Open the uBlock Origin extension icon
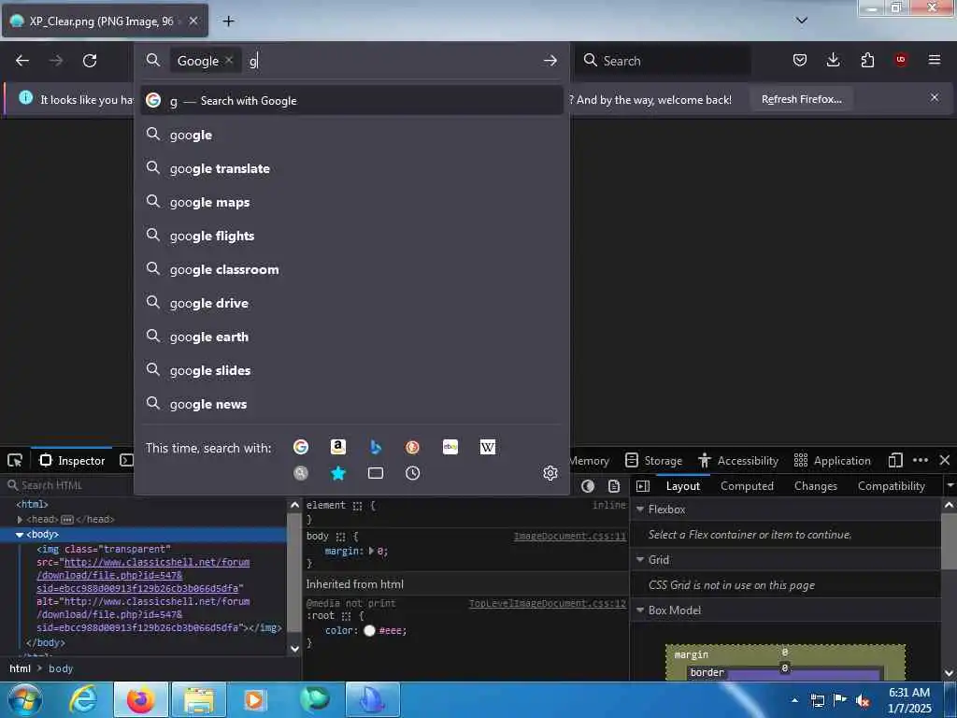The width and height of the screenshot is (957, 718). click(x=901, y=60)
